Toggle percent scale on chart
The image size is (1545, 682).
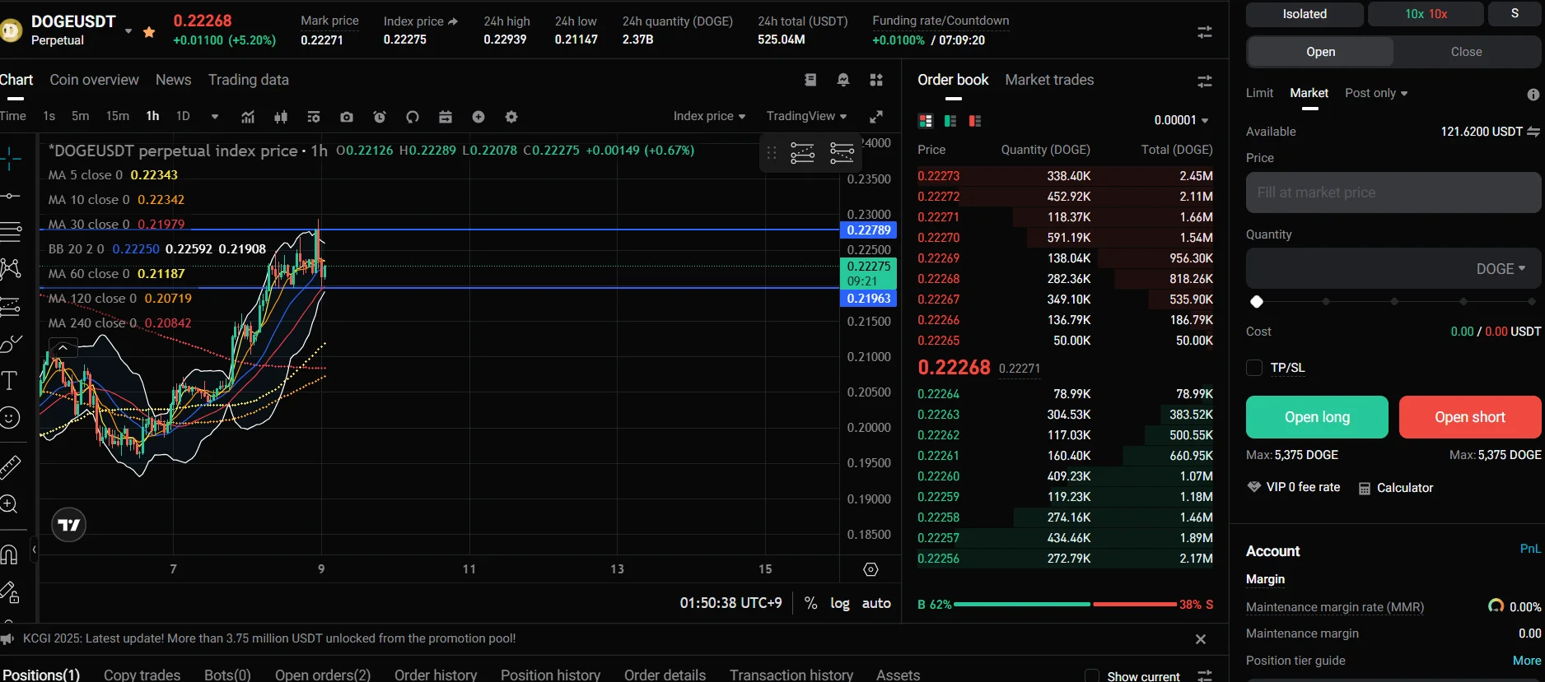coord(811,603)
